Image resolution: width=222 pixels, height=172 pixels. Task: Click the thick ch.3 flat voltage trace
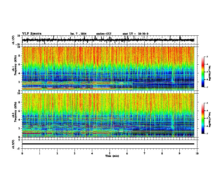click(108, 144)
